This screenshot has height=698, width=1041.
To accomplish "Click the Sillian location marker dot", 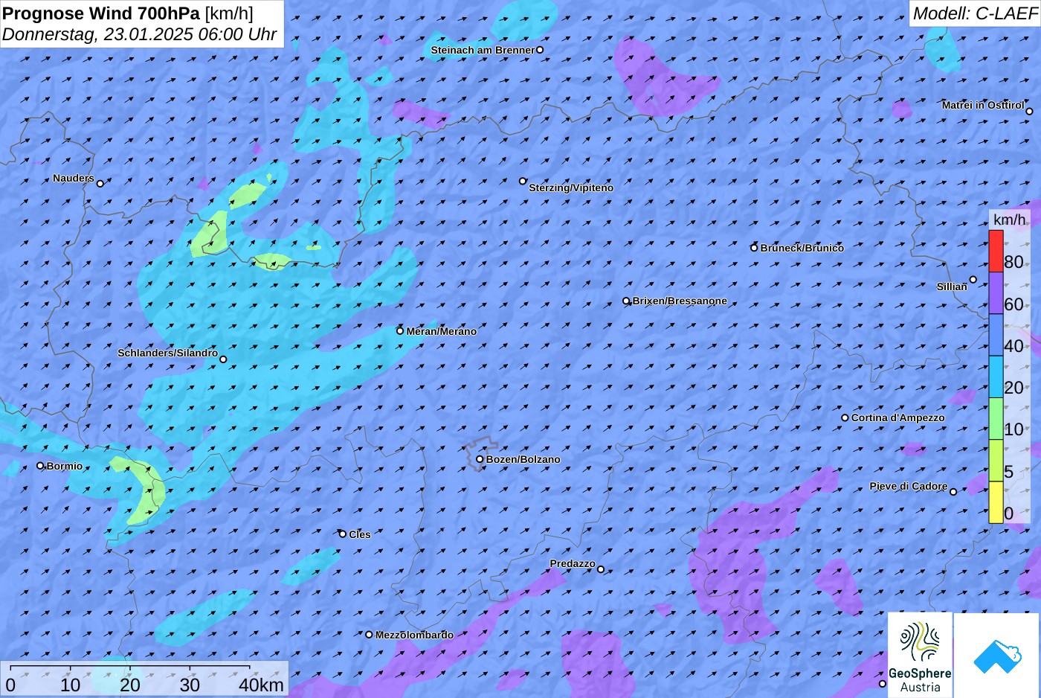I will [973, 280].
